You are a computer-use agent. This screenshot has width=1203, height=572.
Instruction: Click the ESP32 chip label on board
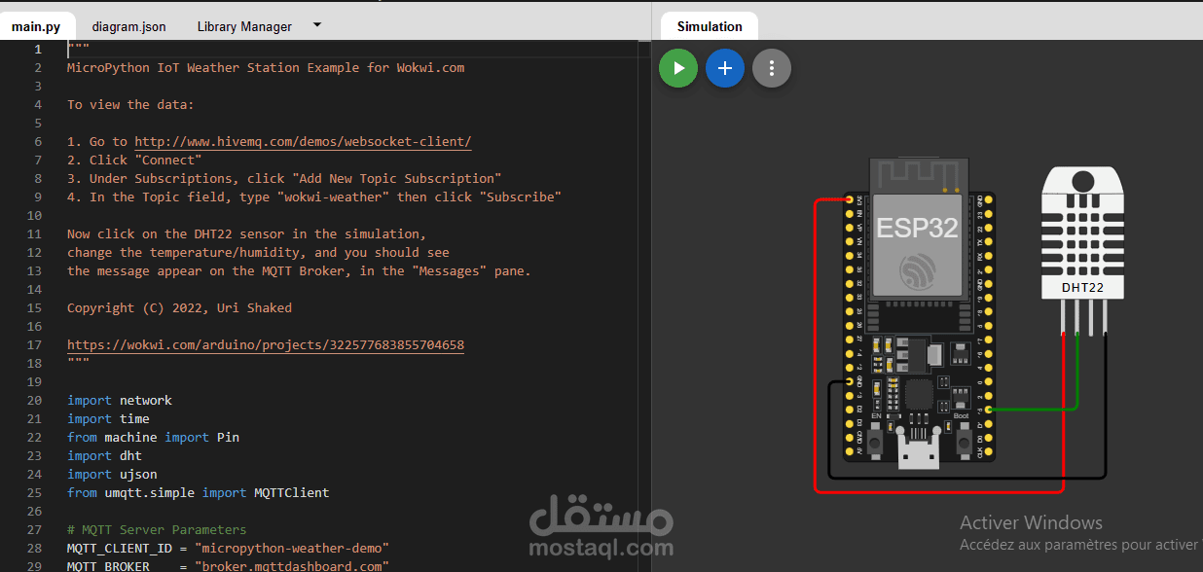[x=917, y=228]
